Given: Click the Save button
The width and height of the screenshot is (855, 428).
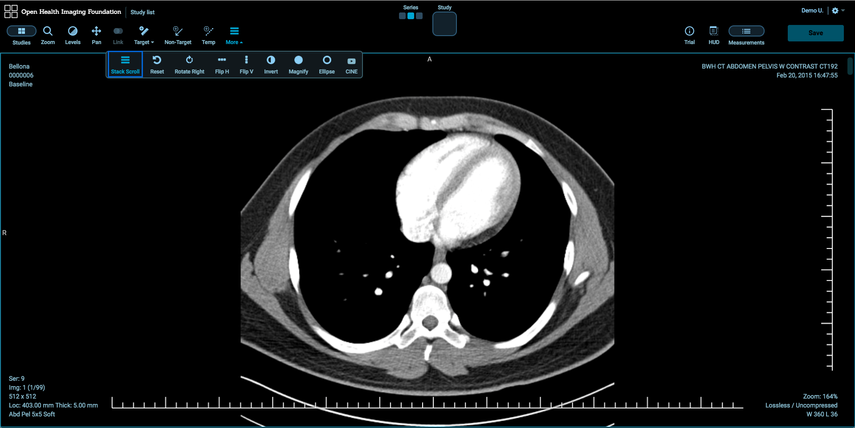Looking at the screenshot, I should click(815, 33).
